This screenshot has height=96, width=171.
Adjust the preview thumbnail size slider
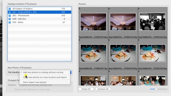(156, 89)
